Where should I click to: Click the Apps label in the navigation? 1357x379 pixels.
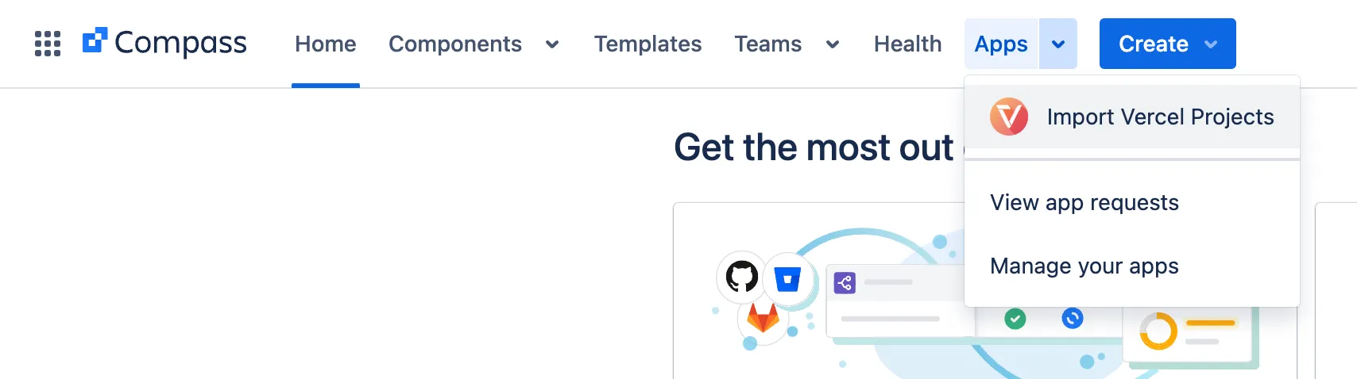point(1001,44)
